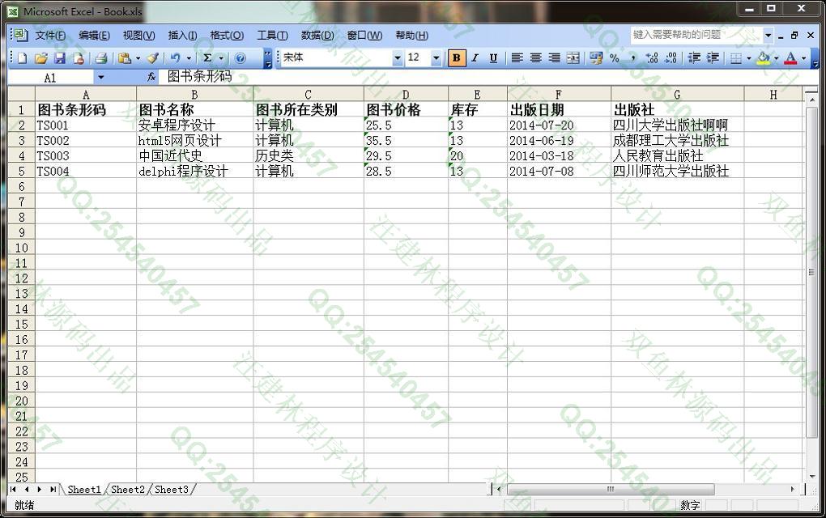This screenshot has width=826, height=518.
Task: Click the Fill Color paint bucket
Action: pos(763,58)
